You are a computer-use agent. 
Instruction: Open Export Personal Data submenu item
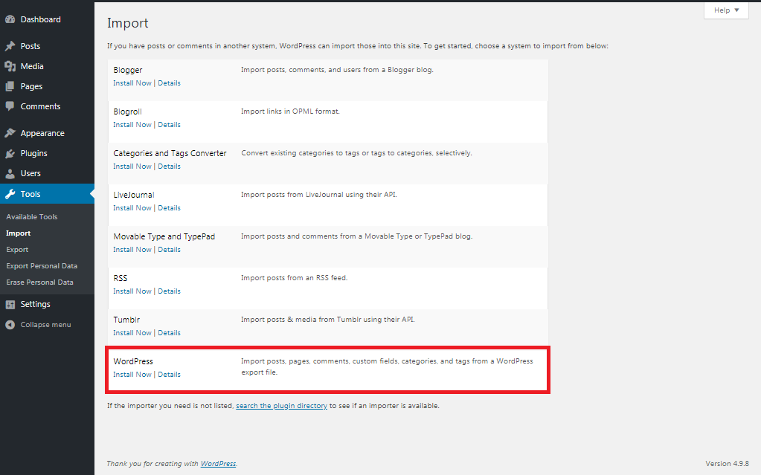coord(42,266)
